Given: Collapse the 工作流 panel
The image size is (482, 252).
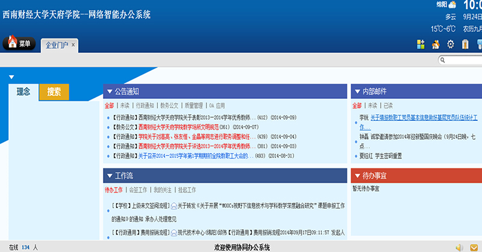Looking at the screenshot, I should tap(109, 176).
